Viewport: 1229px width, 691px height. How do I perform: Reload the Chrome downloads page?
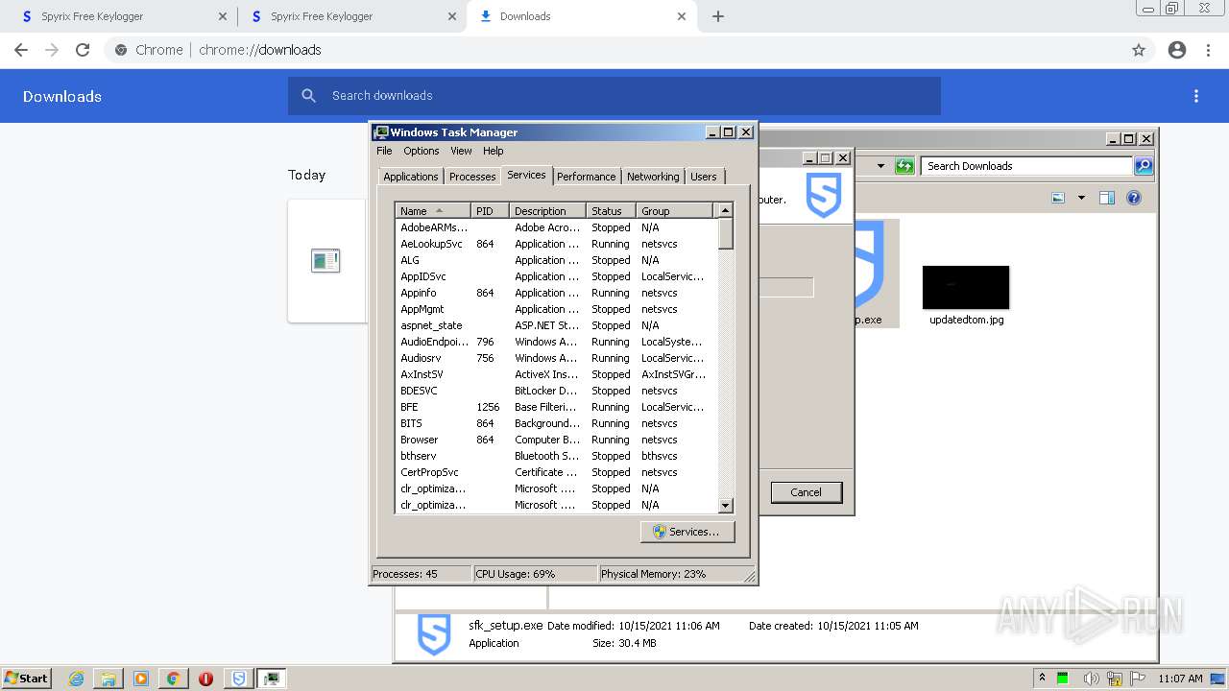tap(83, 50)
